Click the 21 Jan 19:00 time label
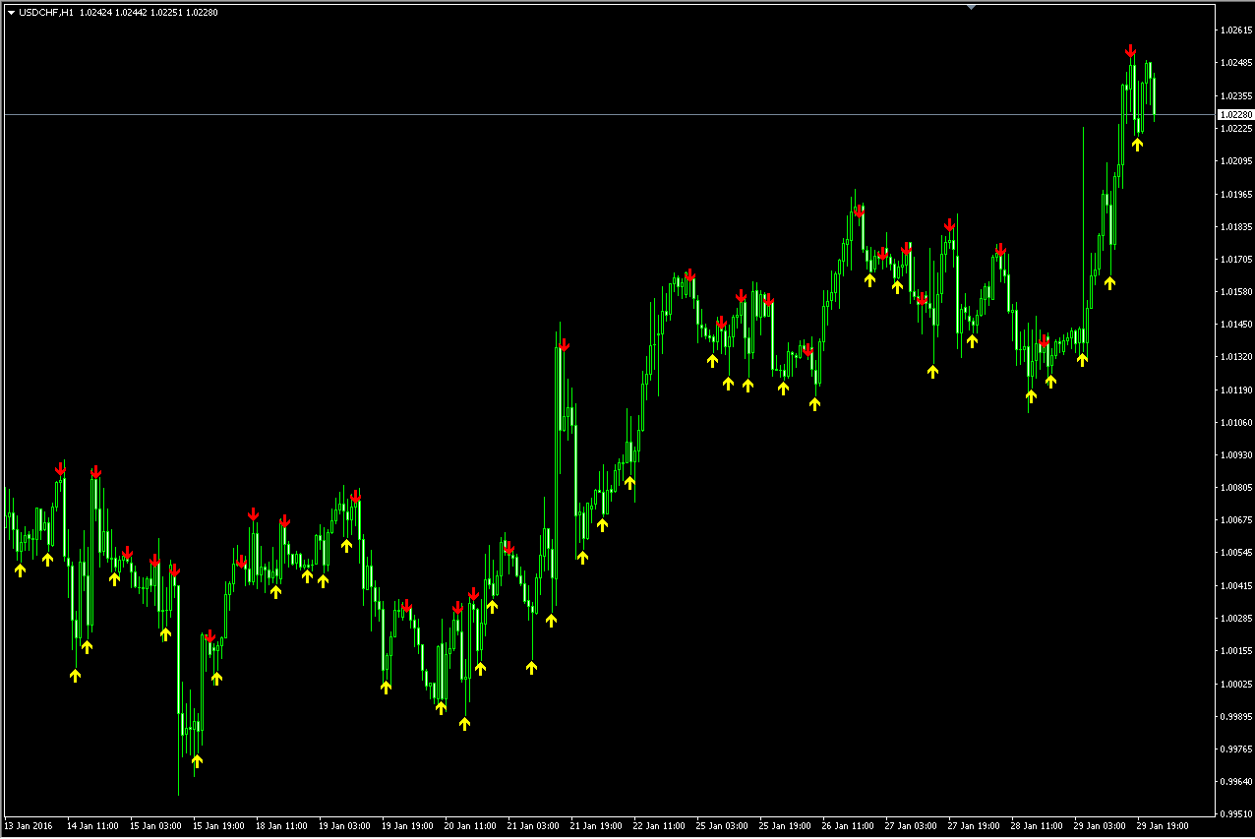The image size is (1255, 839). [x=597, y=826]
